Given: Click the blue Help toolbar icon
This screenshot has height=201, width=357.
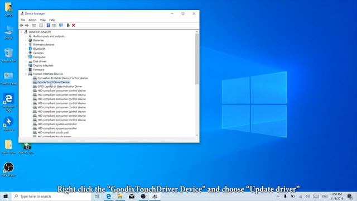Looking at the screenshot, I should click(49, 25).
